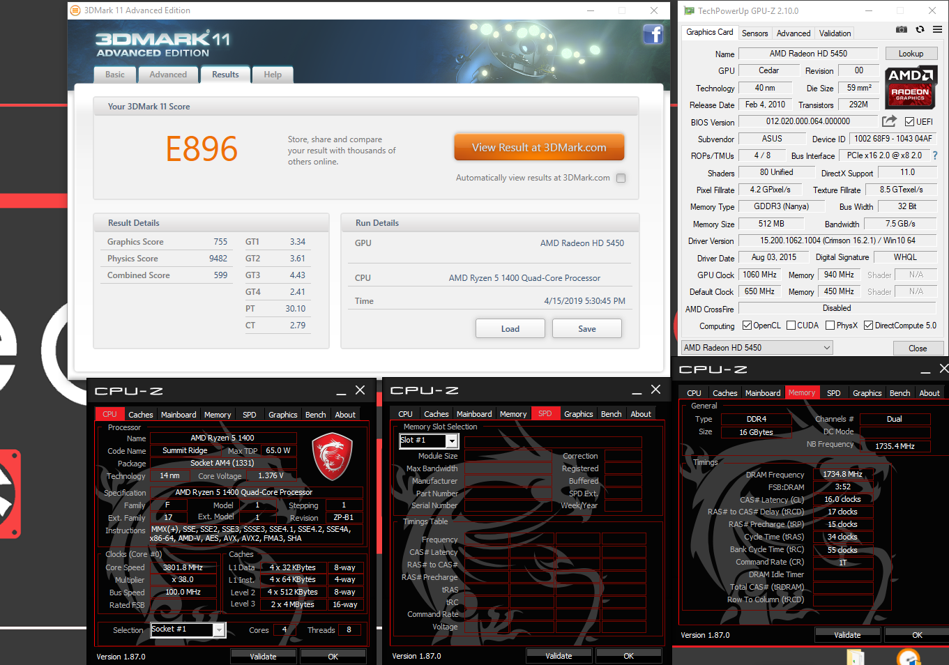Click the Driver Version field in GPU-Z
The width and height of the screenshot is (949, 665).
click(837, 240)
